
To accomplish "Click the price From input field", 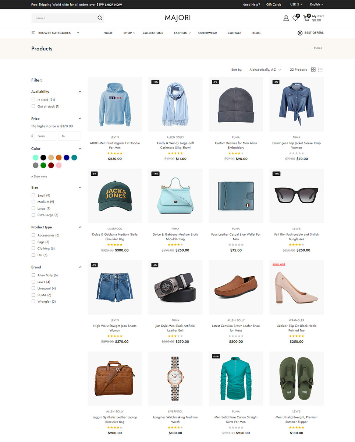I will [x=45, y=136].
